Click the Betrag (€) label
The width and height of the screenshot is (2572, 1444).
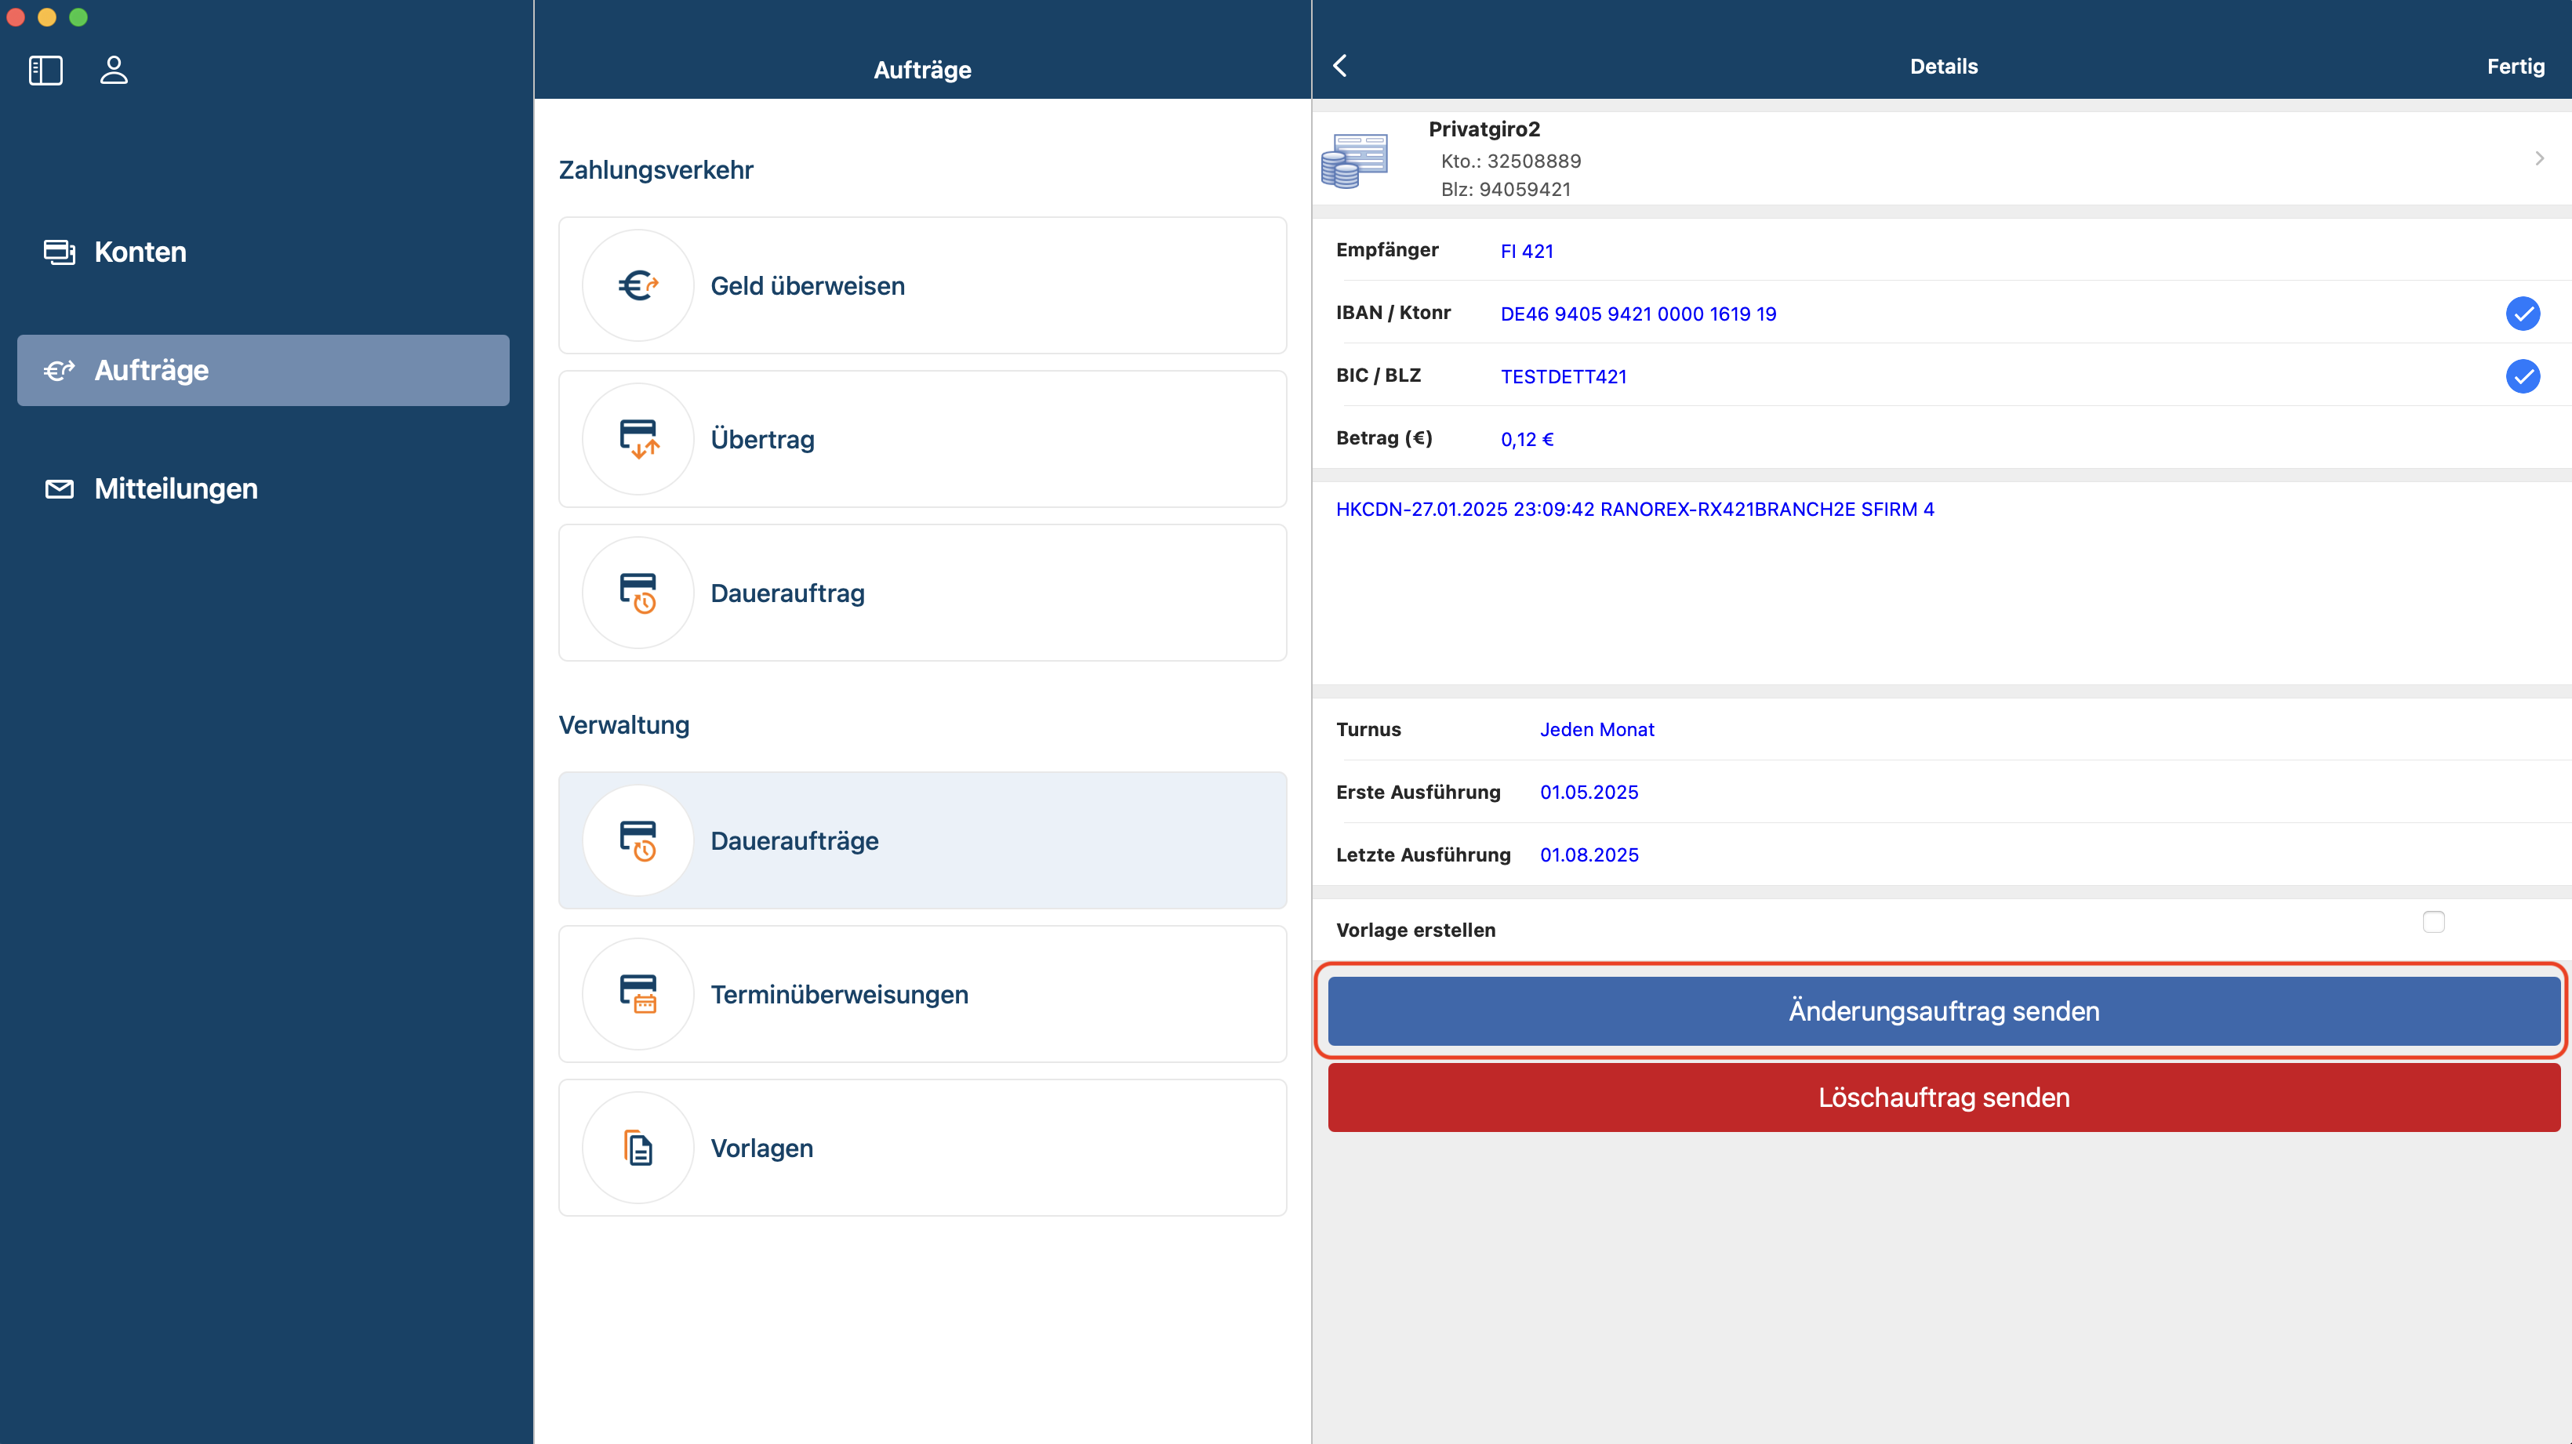(1384, 438)
